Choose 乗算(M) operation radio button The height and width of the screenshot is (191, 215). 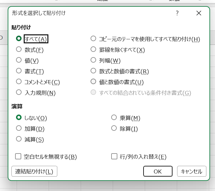tap(114, 118)
